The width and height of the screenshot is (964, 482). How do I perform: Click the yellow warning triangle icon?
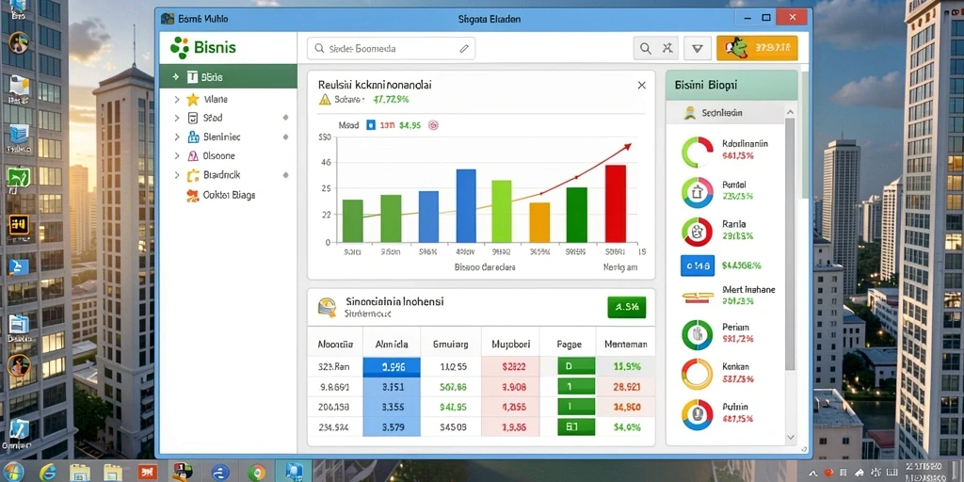(x=325, y=100)
